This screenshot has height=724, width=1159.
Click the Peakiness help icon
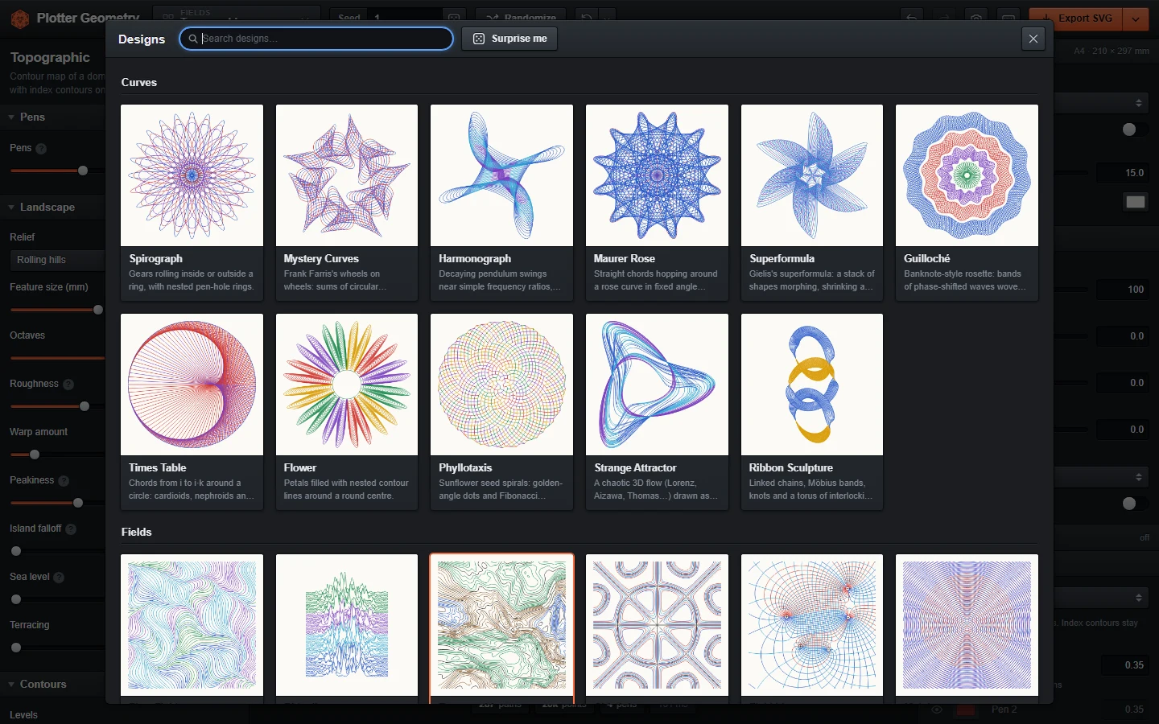tap(64, 481)
